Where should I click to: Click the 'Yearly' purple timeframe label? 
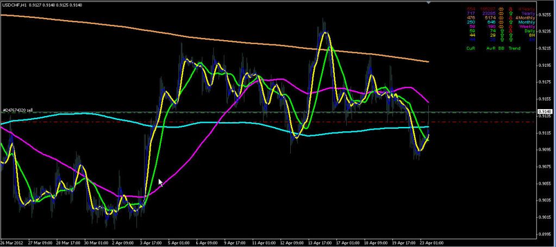pos(528,14)
